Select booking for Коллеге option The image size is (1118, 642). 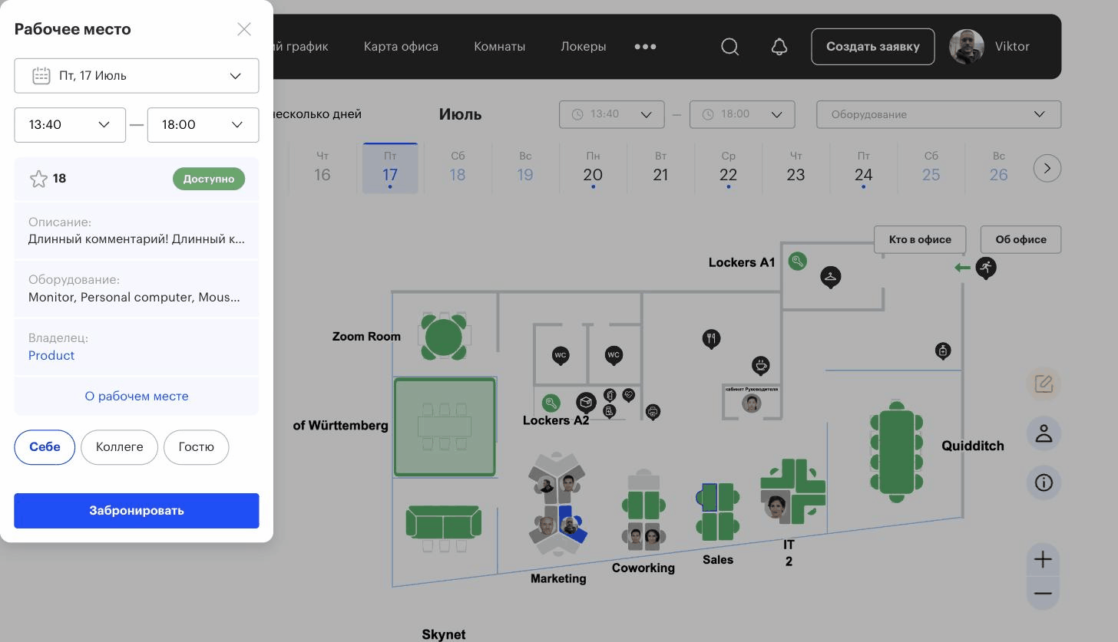pos(119,447)
